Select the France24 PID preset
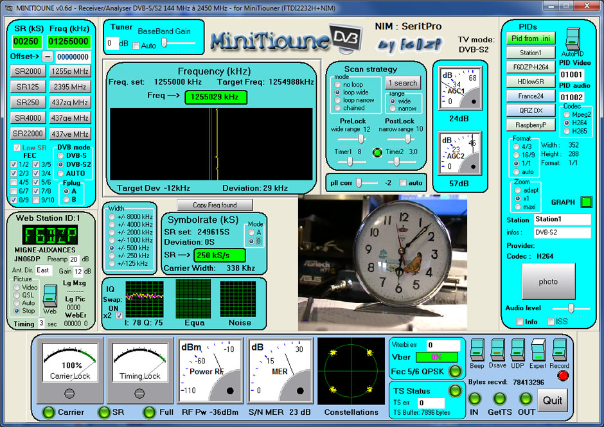Screen dimensions: 604x427 (530, 96)
